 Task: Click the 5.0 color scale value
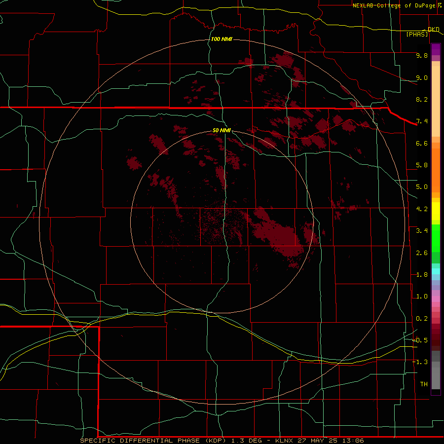[422, 187]
